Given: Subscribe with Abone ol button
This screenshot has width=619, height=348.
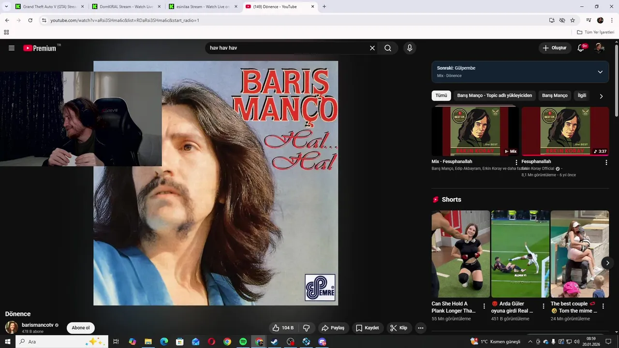Looking at the screenshot, I should coord(81,328).
